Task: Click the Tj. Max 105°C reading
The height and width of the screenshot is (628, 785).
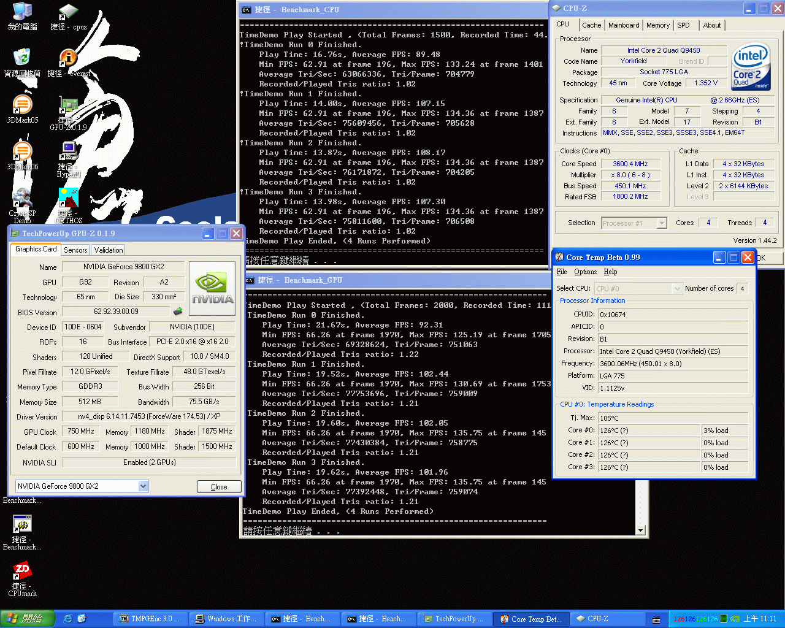Action: 673,418
